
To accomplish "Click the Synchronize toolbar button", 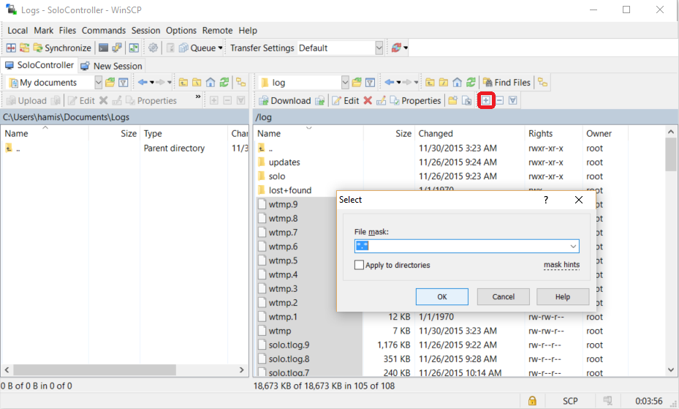I will point(62,48).
